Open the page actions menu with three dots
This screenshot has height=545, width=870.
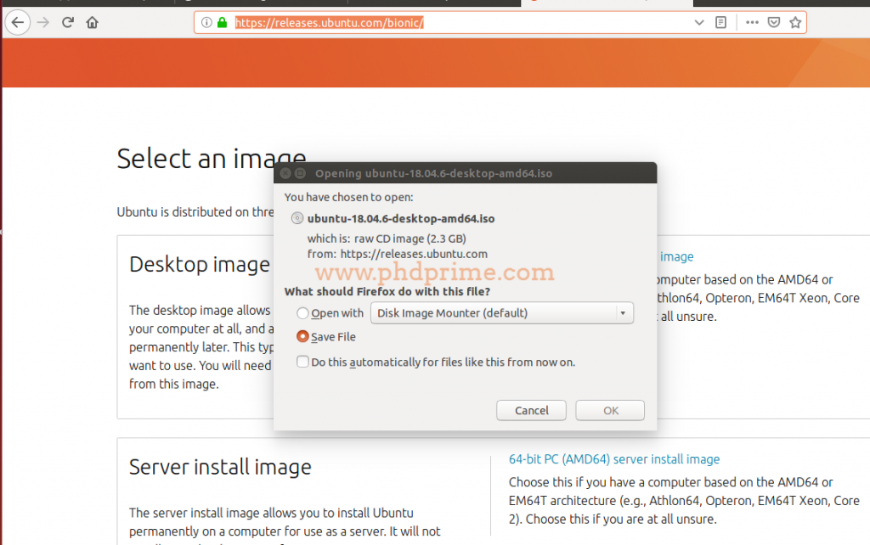[752, 22]
